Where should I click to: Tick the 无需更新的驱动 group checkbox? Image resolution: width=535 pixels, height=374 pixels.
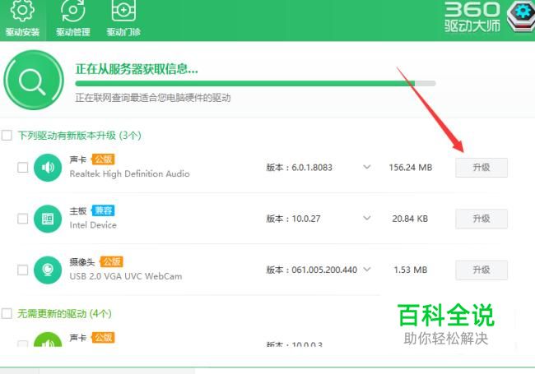click(x=7, y=313)
